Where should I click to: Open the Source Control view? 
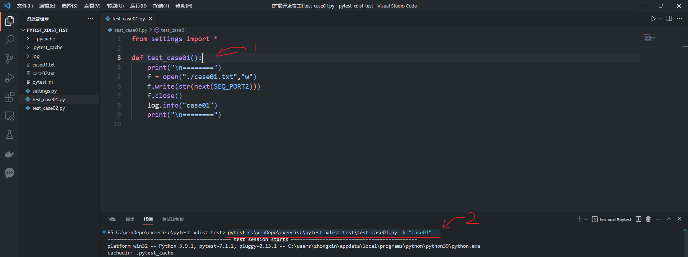[x=10, y=59]
